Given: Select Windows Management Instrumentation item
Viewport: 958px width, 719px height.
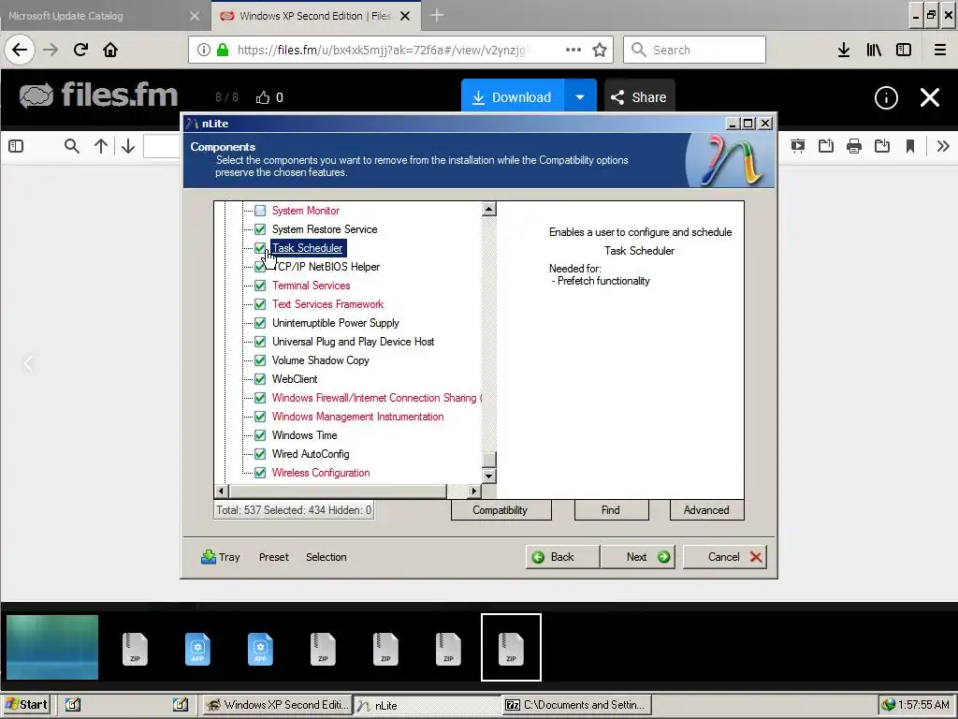Looking at the screenshot, I should point(358,417).
